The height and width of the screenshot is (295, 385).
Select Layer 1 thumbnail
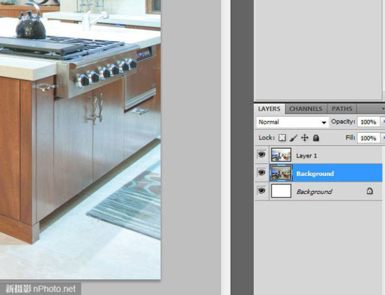pyautogui.click(x=281, y=155)
